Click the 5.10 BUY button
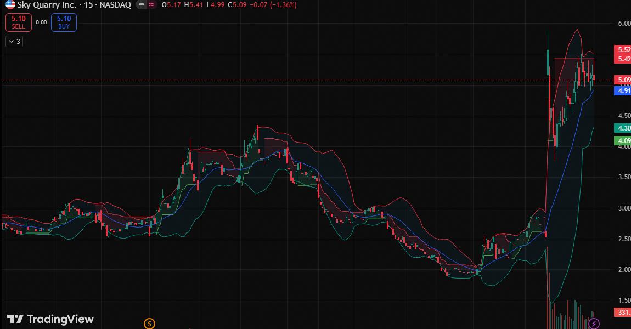The width and height of the screenshot is (631, 329). (x=64, y=22)
